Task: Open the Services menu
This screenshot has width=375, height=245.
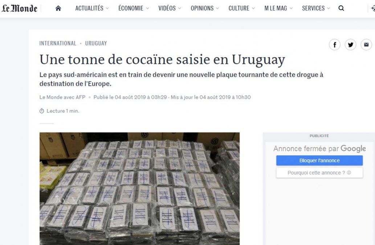Action: click(316, 8)
